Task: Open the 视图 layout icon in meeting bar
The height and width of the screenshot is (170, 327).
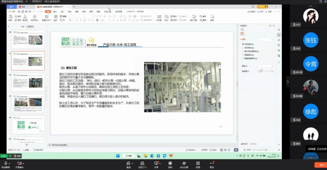Action: (x=198, y=163)
